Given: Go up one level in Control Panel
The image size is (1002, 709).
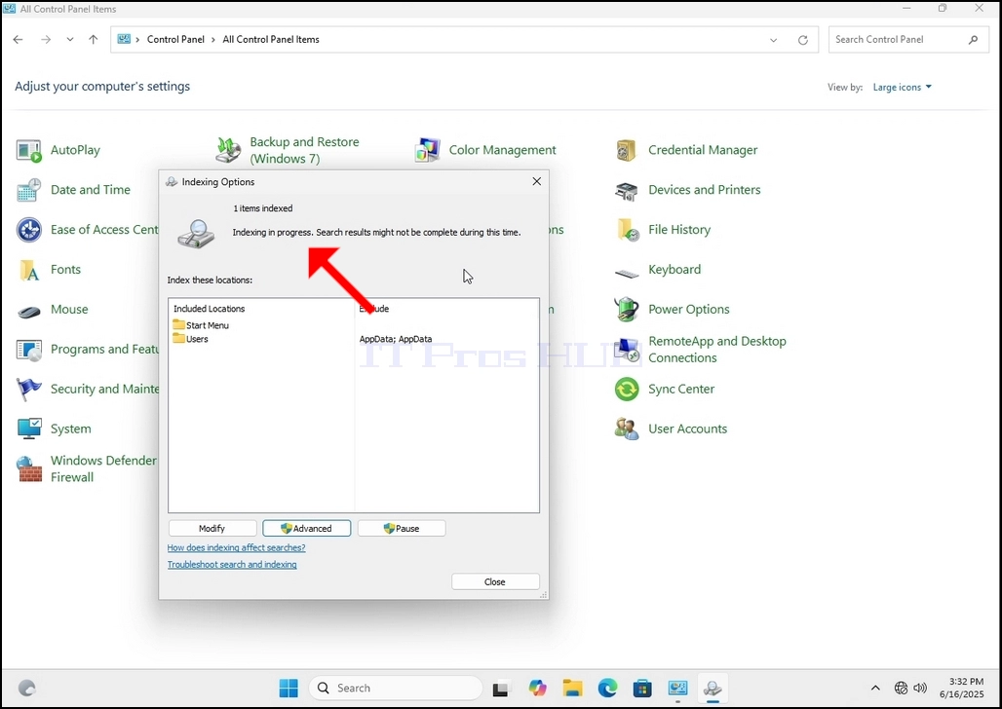Looking at the screenshot, I should click(94, 40).
